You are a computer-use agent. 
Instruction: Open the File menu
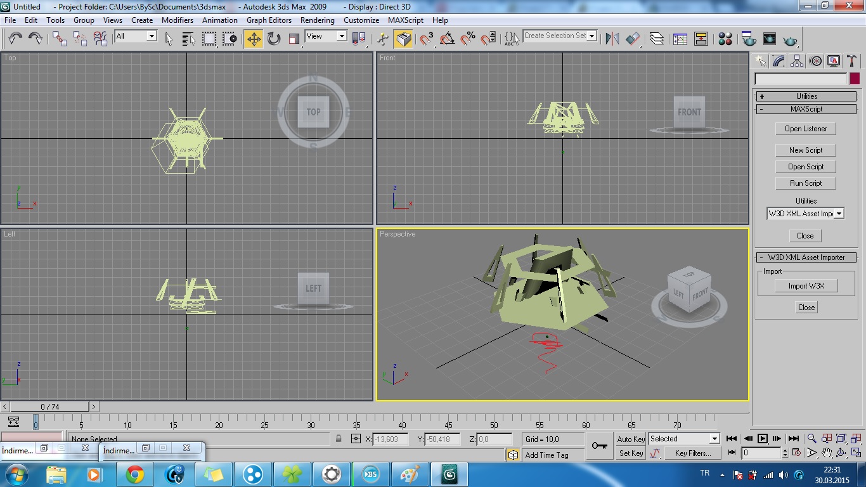pos(10,20)
